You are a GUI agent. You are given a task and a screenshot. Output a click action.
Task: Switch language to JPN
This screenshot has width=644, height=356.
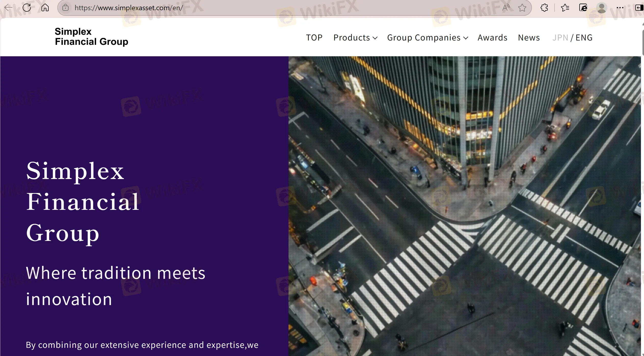(x=560, y=38)
